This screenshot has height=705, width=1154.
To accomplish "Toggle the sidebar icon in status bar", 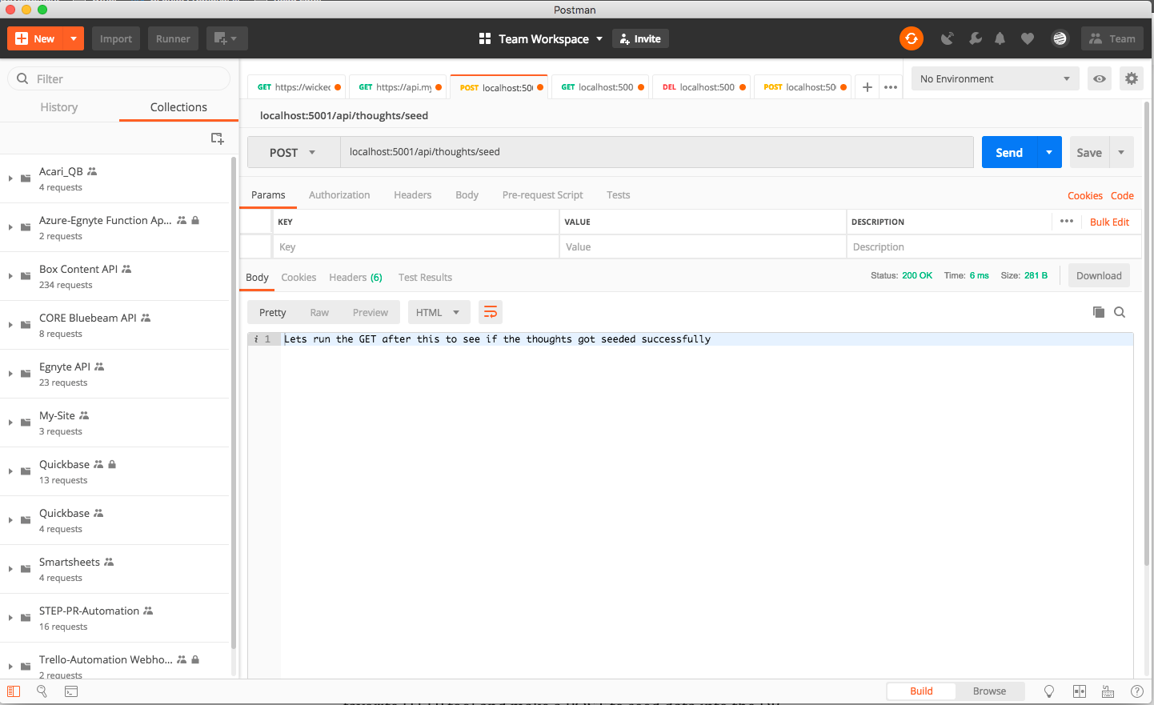I will point(14,691).
